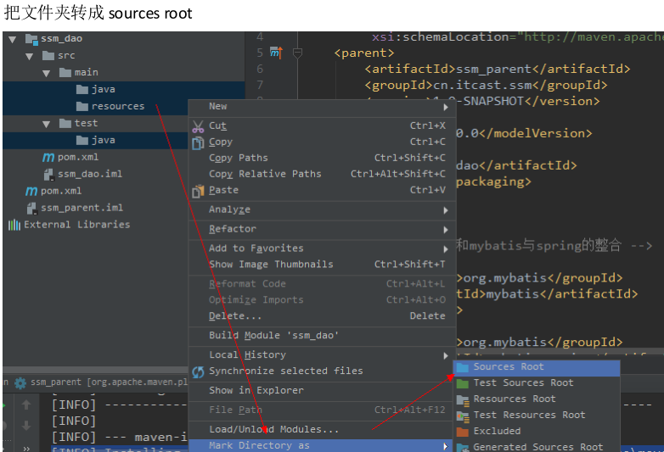The height and width of the screenshot is (452, 664).
Task: Expand the Analyze submenu arrow
Action: click(x=446, y=210)
